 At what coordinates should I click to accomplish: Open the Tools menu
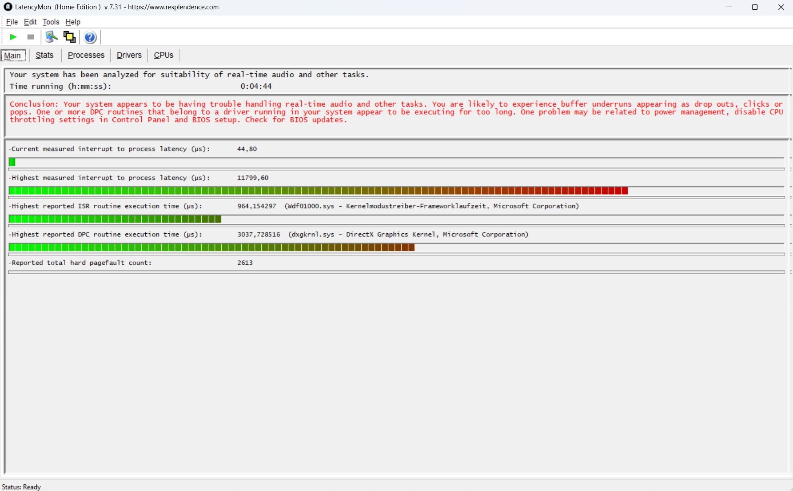click(x=51, y=22)
